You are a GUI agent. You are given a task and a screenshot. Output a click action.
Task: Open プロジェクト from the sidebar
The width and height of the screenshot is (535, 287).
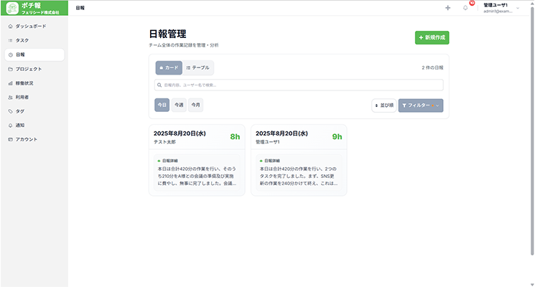click(x=28, y=69)
